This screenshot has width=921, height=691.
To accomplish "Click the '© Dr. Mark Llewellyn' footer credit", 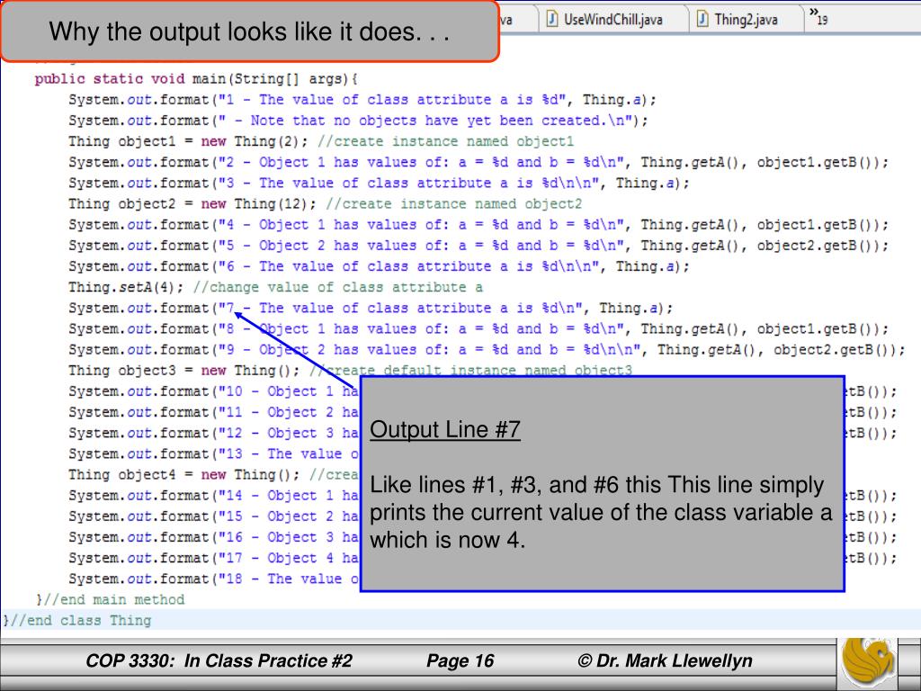I will click(x=665, y=661).
